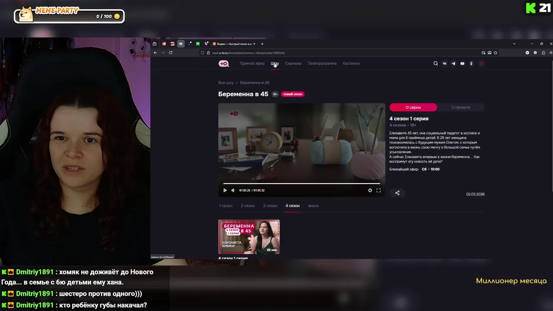The height and width of the screenshot is (311, 553).
Task: Select the 2 сезон tab
Action: (248, 206)
